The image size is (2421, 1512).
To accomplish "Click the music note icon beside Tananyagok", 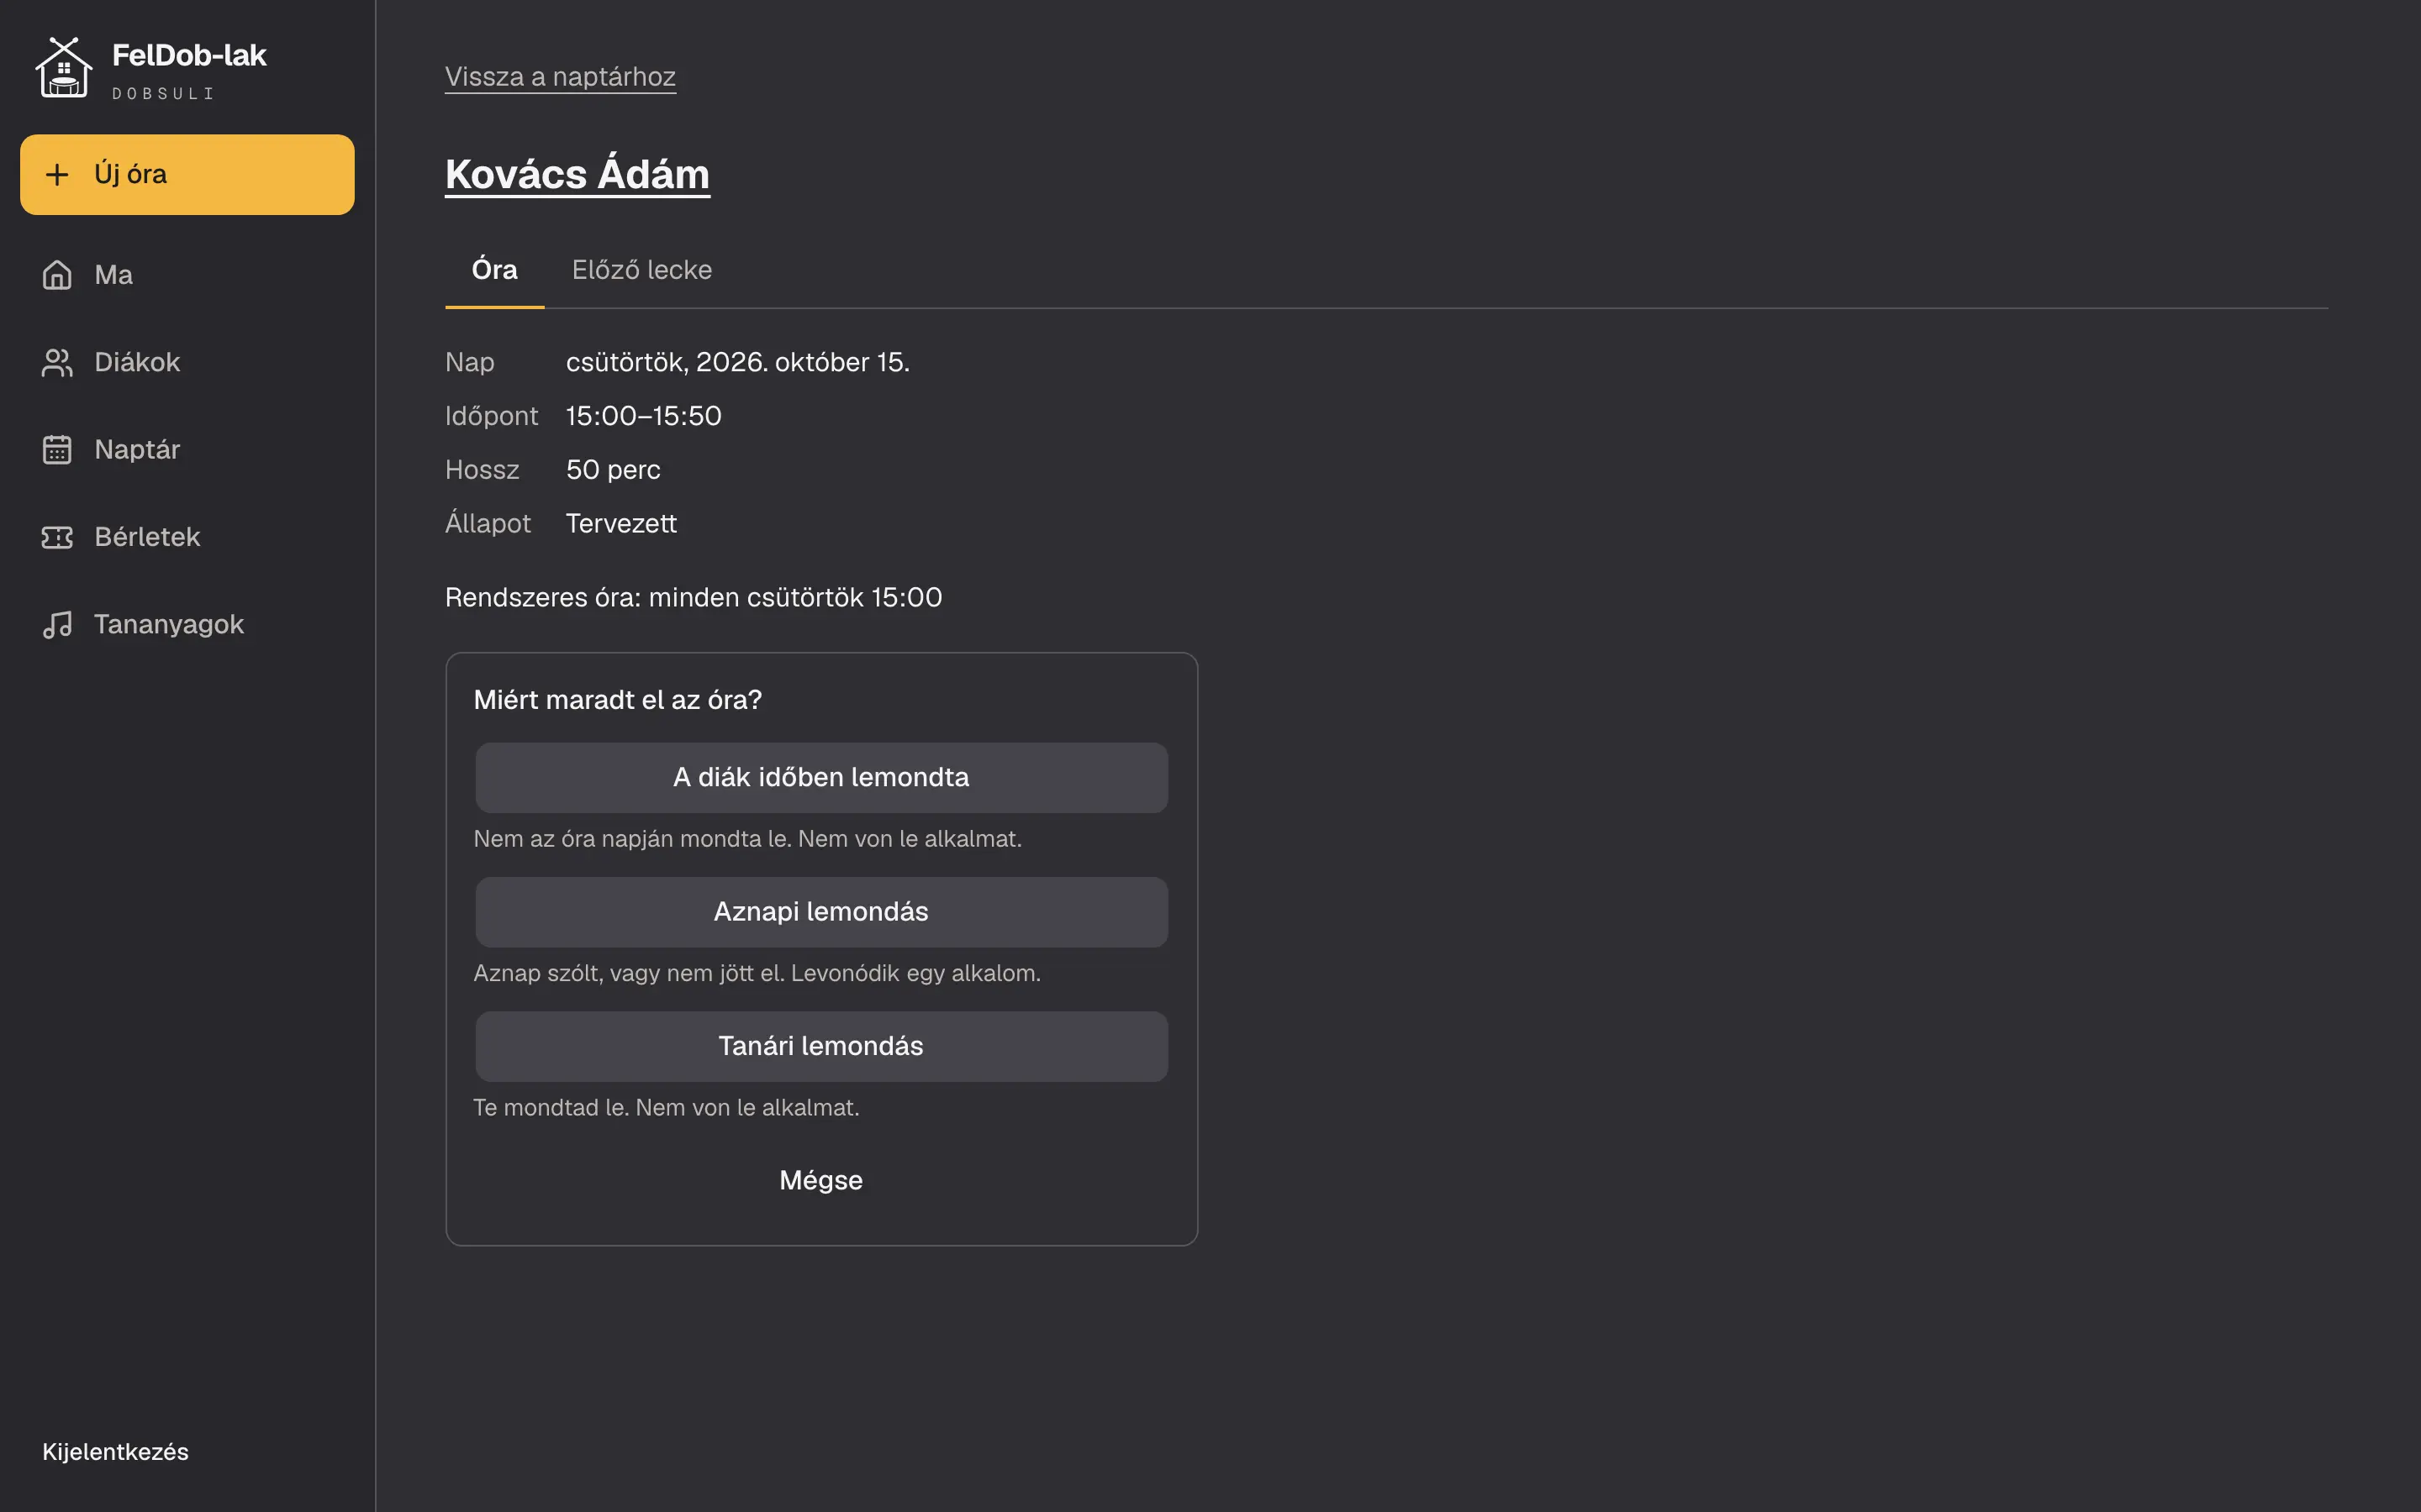I will 57,624.
